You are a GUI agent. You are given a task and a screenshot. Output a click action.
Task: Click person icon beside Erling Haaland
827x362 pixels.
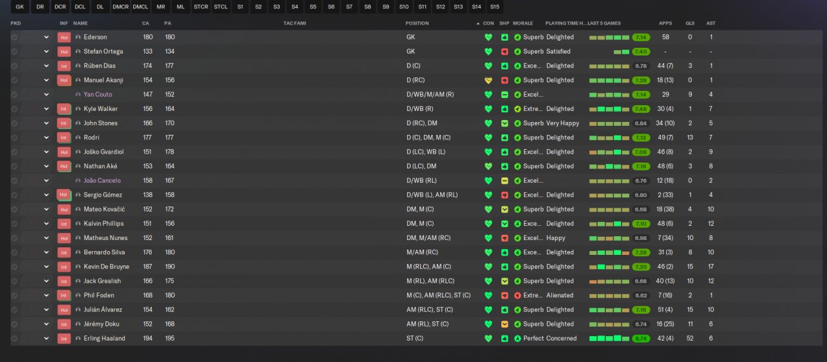click(78, 338)
